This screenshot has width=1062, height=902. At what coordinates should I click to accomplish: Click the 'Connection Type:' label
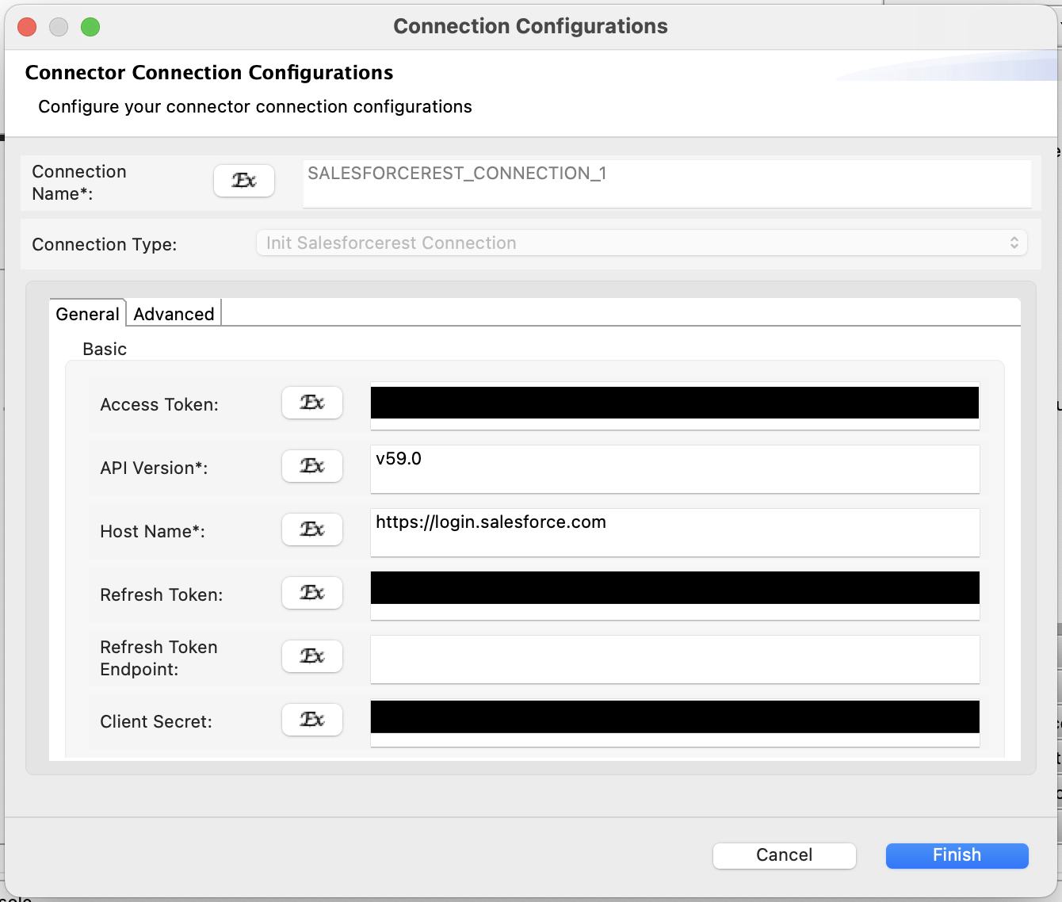105,244
